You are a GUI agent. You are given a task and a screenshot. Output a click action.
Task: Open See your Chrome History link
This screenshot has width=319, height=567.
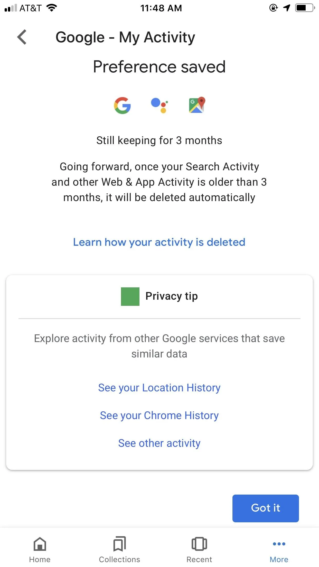(x=159, y=415)
